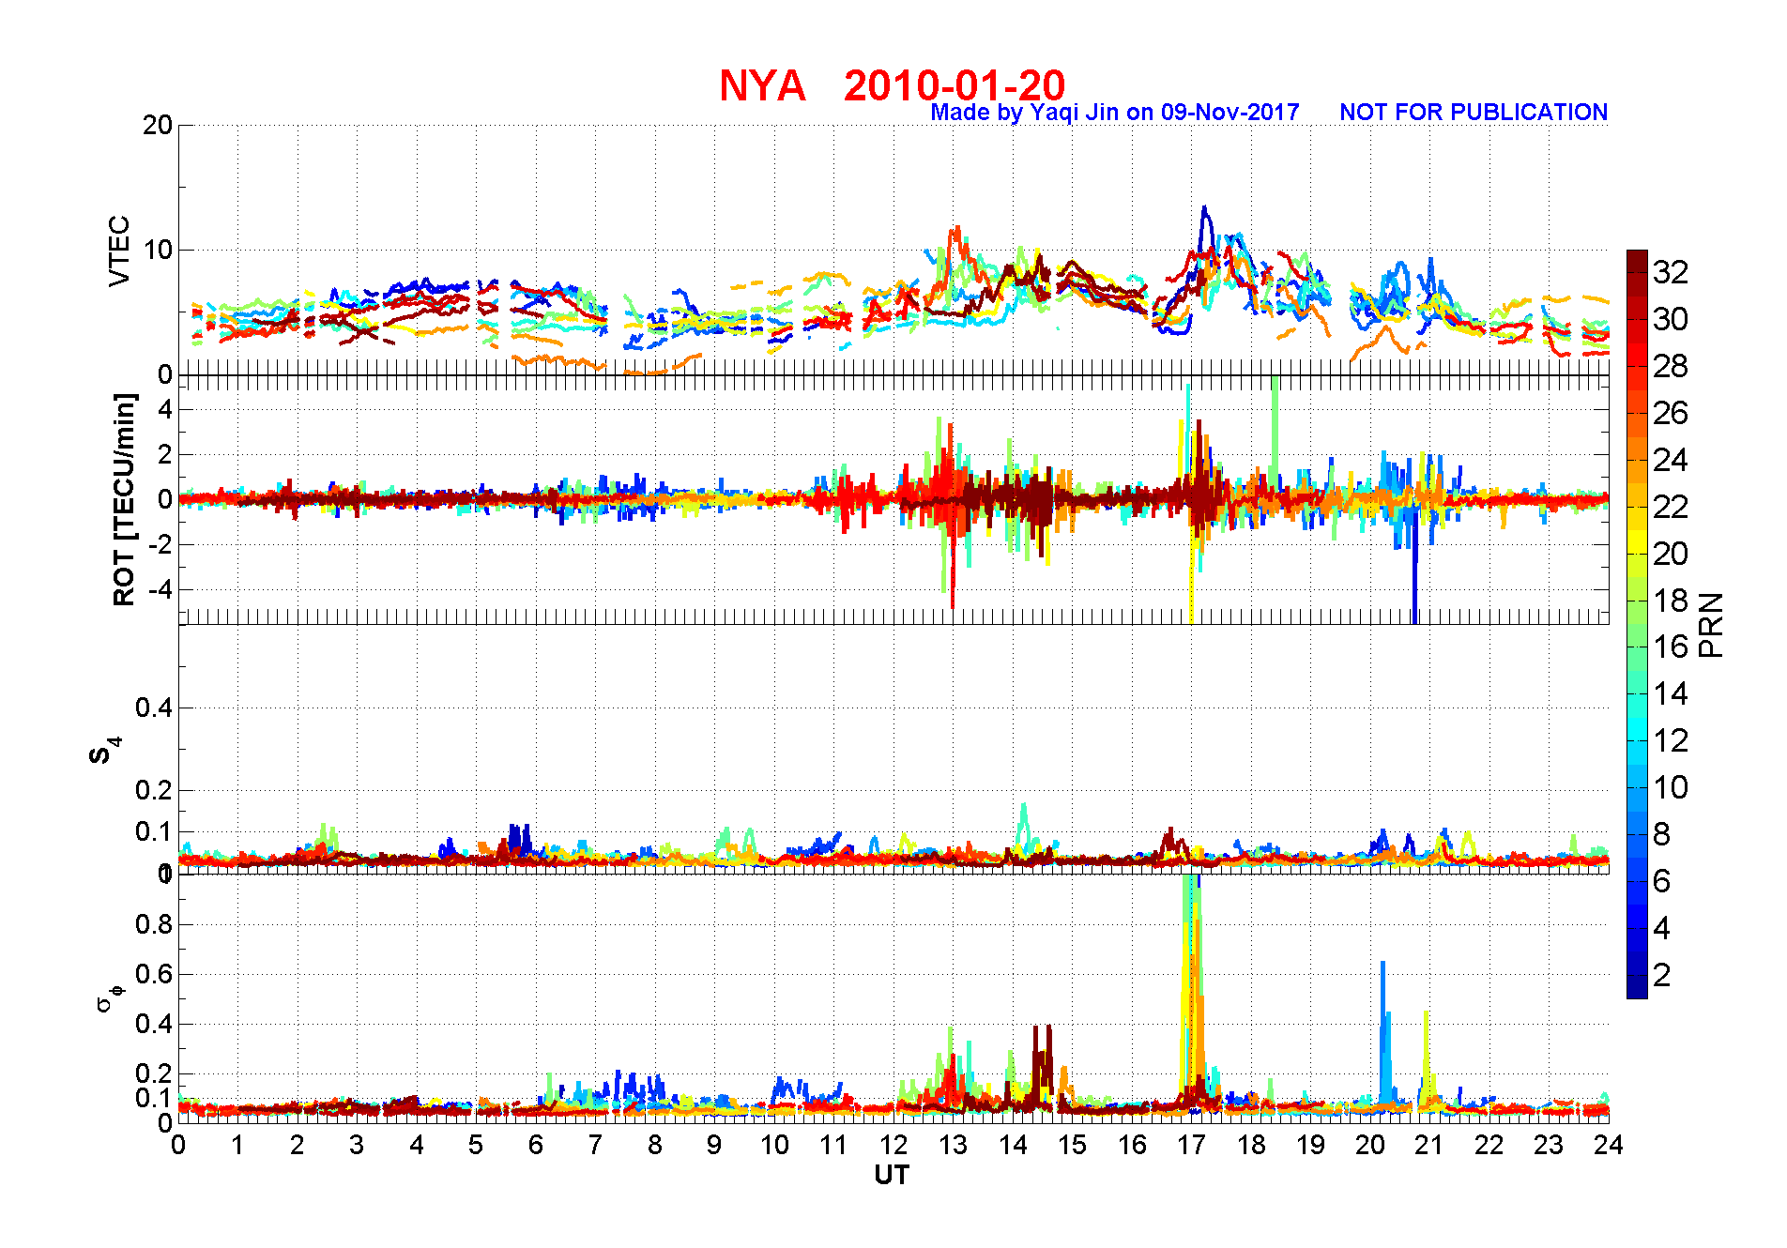The height and width of the screenshot is (1248, 1787).
Task: Click the UT axis tick label 7
Action: pos(595,1145)
